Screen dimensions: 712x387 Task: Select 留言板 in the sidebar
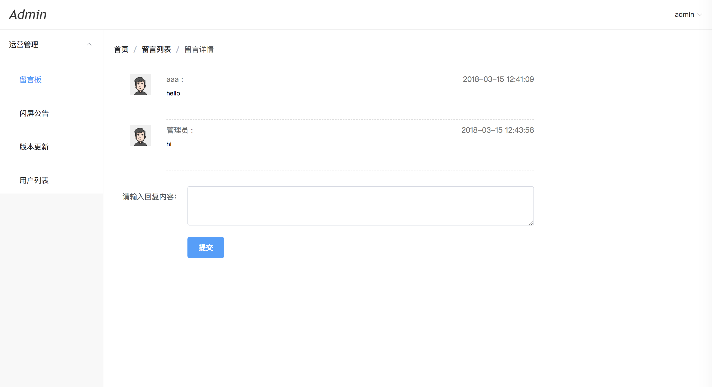coord(30,80)
